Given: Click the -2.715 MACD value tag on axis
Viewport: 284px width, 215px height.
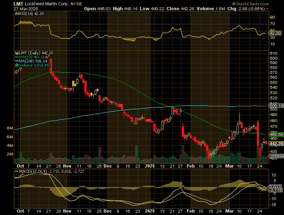Looking at the screenshot, I should (275, 190).
